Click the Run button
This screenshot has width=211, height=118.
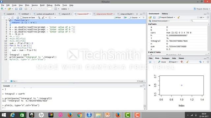(117, 17)
